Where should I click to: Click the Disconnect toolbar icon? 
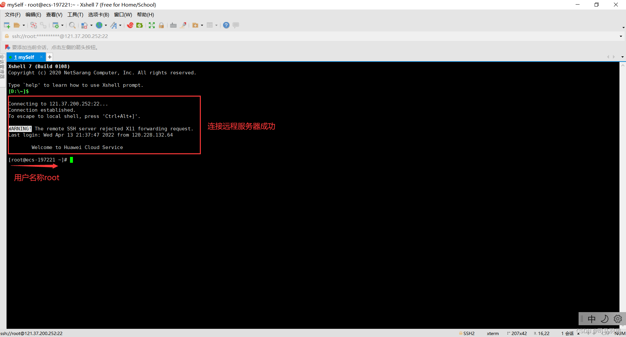pos(34,25)
